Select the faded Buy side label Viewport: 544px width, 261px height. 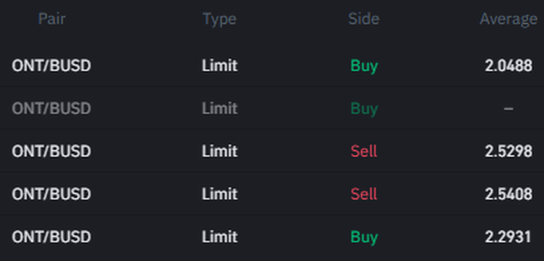[364, 108]
